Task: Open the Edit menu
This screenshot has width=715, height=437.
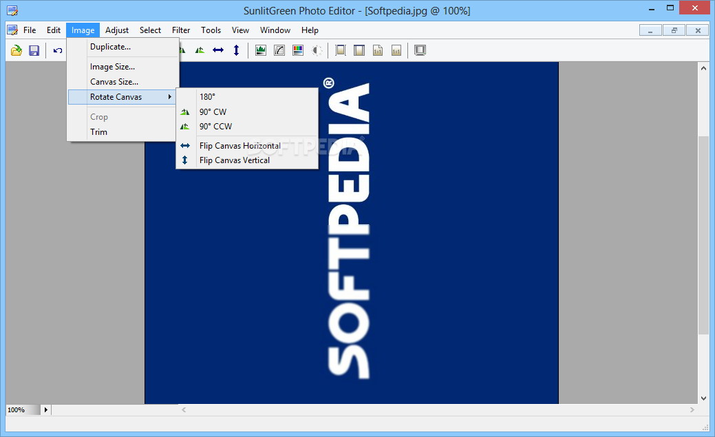Action: point(54,30)
